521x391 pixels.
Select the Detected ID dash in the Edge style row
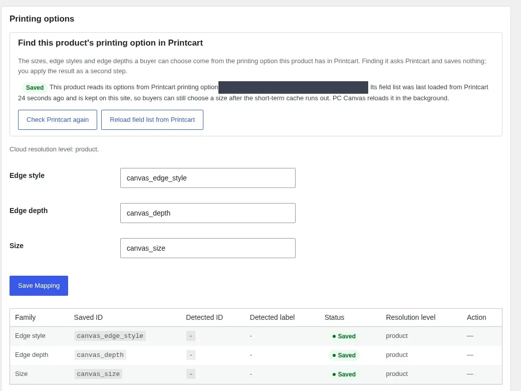click(191, 336)
